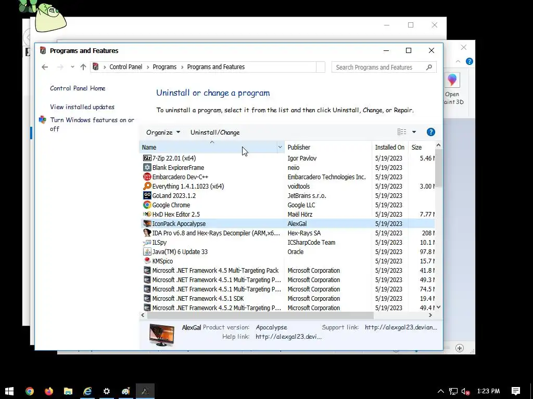This screenshot has height=399, width=533.
Task: Click the vertical scrollbar thumb of program list
Action: 438,168
